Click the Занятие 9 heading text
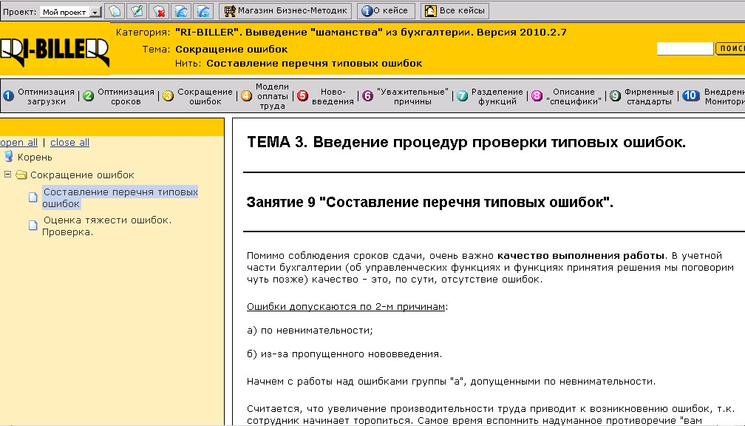 429,202
